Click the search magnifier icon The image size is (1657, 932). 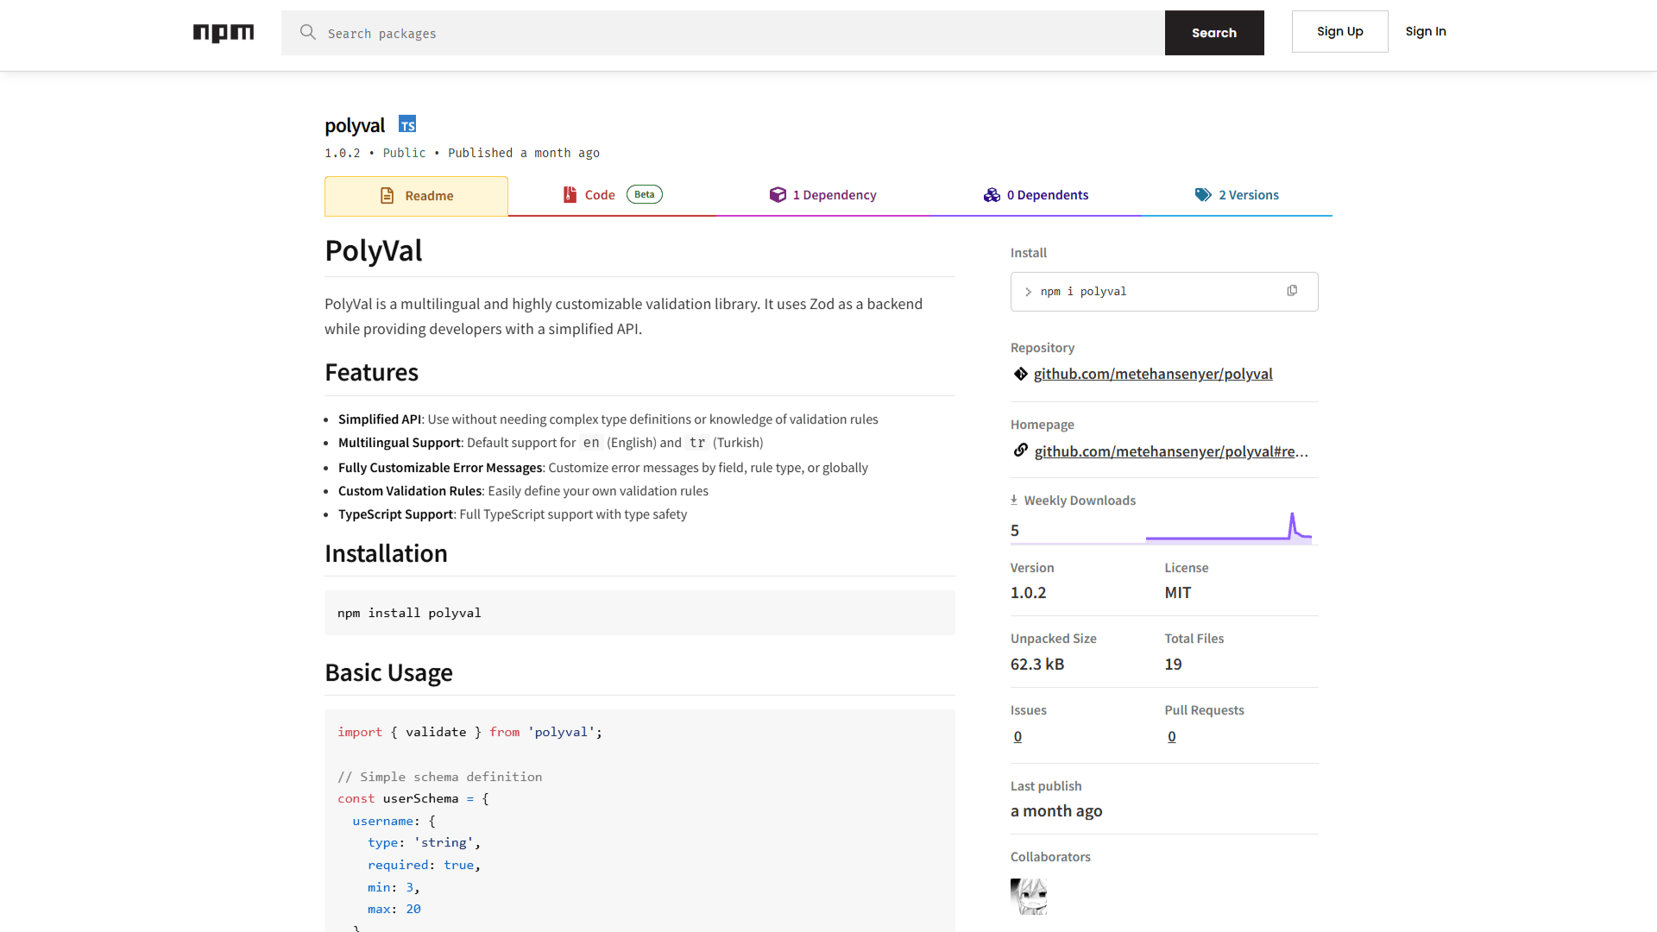[308, 33]
